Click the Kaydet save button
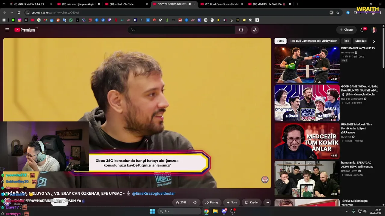The height and width of the screenshot is (216, 385). pos(252,202)
